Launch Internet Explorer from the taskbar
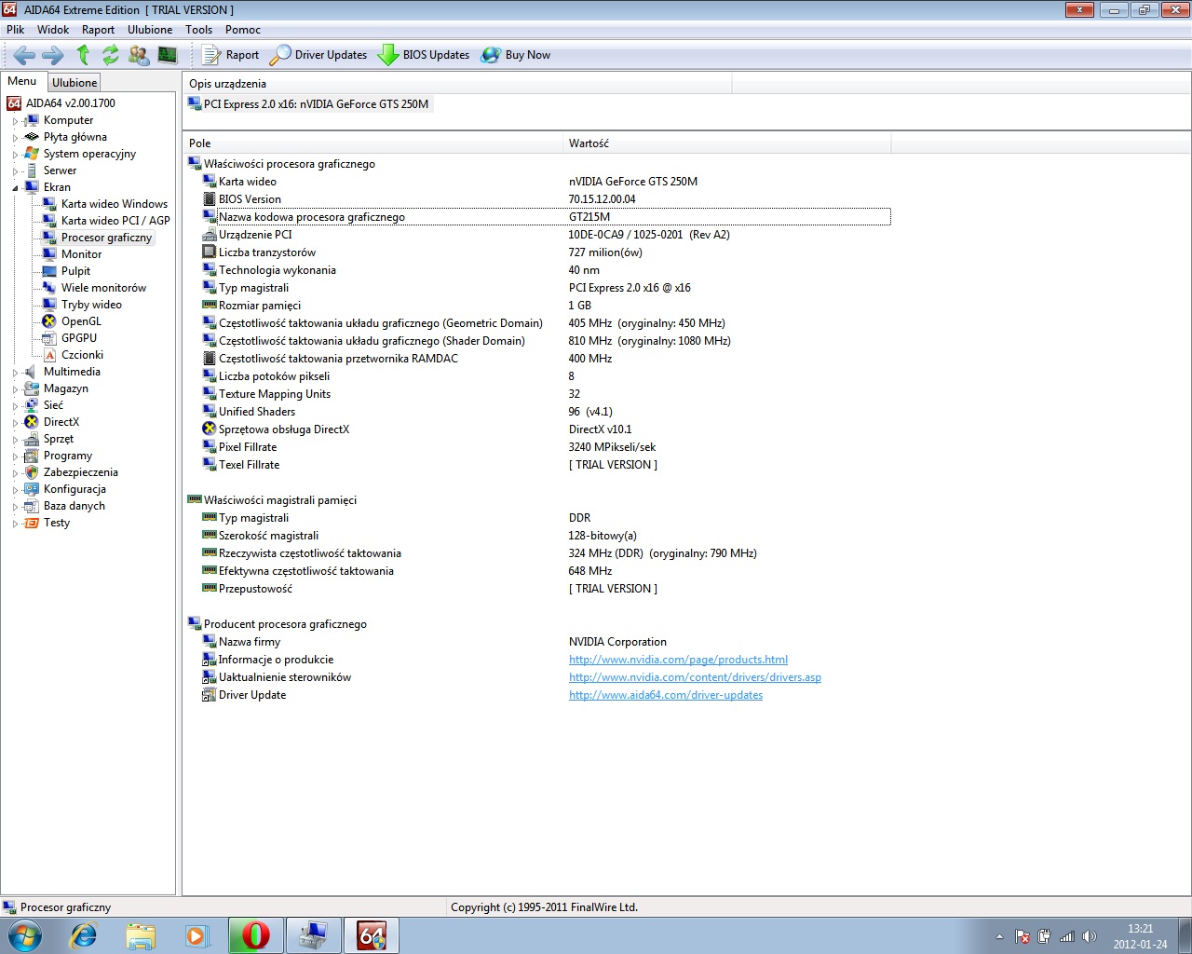 point(84,935)
